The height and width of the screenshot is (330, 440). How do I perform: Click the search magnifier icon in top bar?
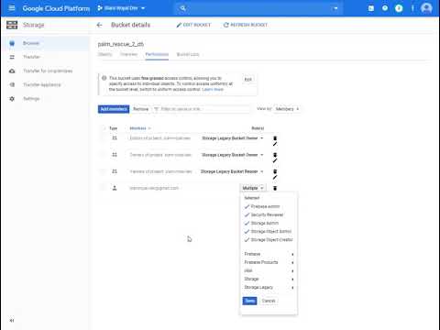183,8
